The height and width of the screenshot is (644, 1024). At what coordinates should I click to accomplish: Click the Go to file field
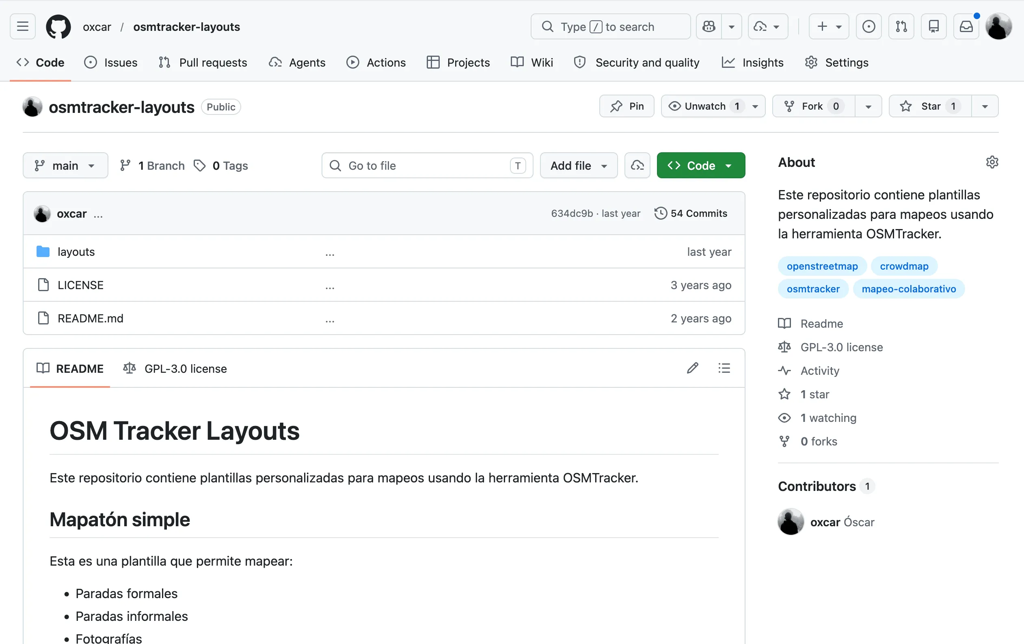click(x=427, y=165)
